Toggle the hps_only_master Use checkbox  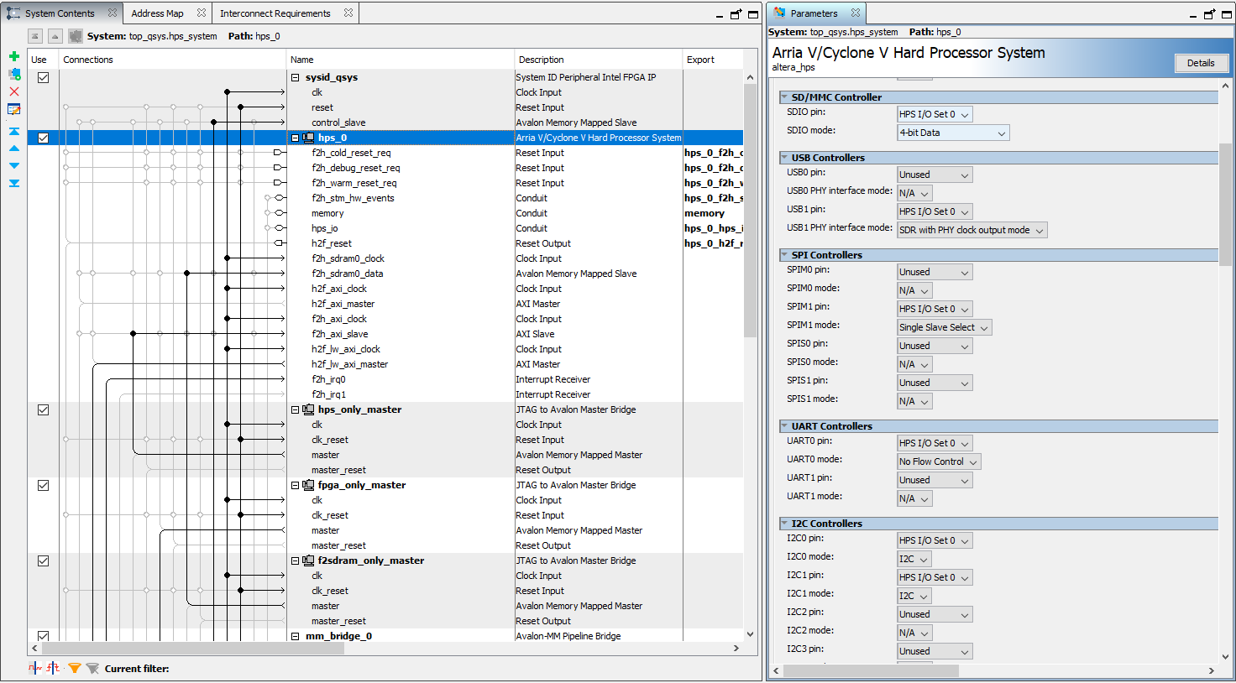click(44, 409)
